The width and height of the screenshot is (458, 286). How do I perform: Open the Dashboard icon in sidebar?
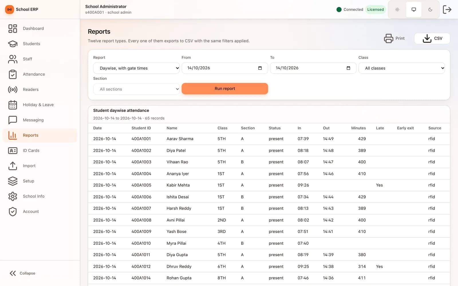click(13, 29)
